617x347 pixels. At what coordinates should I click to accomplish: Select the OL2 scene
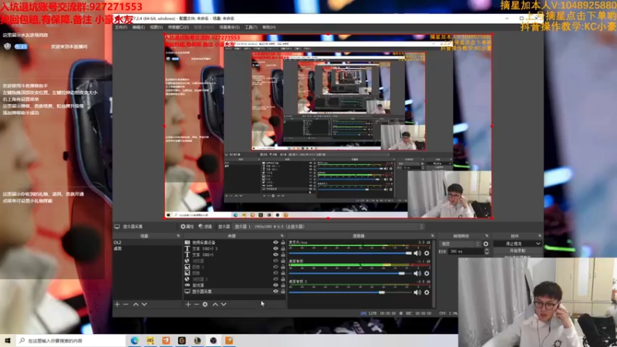[147, 242]
